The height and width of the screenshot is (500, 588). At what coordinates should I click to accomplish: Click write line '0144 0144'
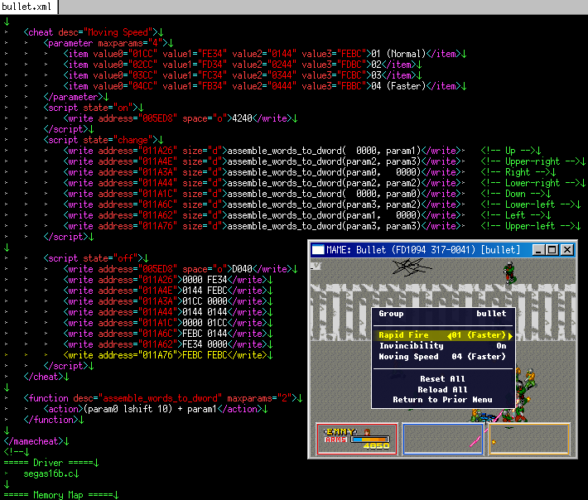click(x=168, y=312)
